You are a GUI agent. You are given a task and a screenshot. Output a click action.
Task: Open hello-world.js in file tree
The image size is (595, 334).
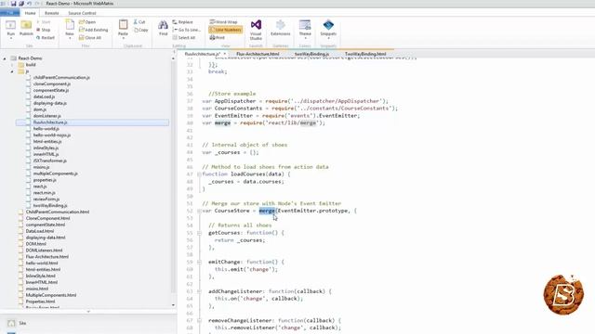tap(46, 129)
